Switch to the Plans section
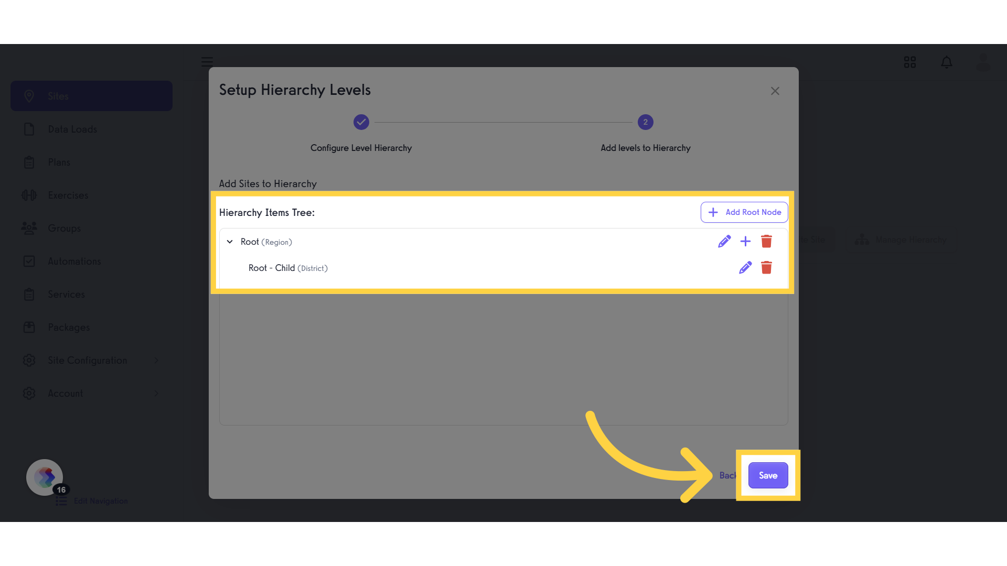This screenshot has height=566, width=1007. (58, 162)
